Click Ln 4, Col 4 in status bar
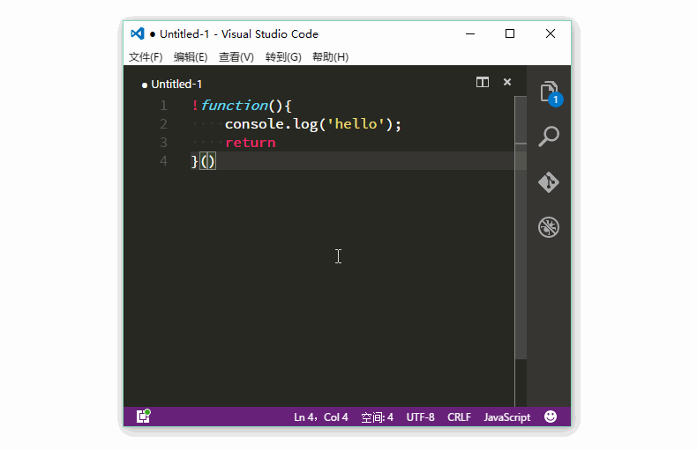697x450 pixels. coord(320,417)
